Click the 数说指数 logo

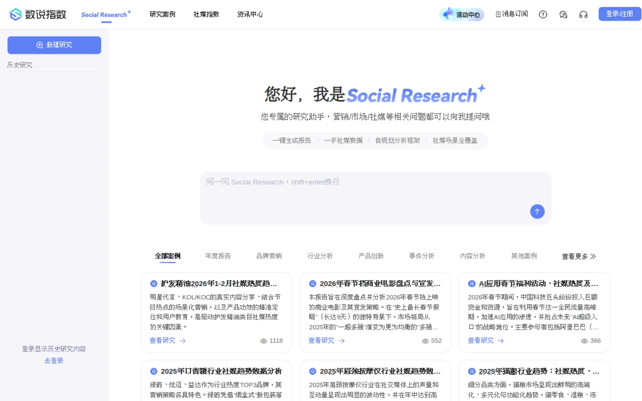click(x=38, y=14)
